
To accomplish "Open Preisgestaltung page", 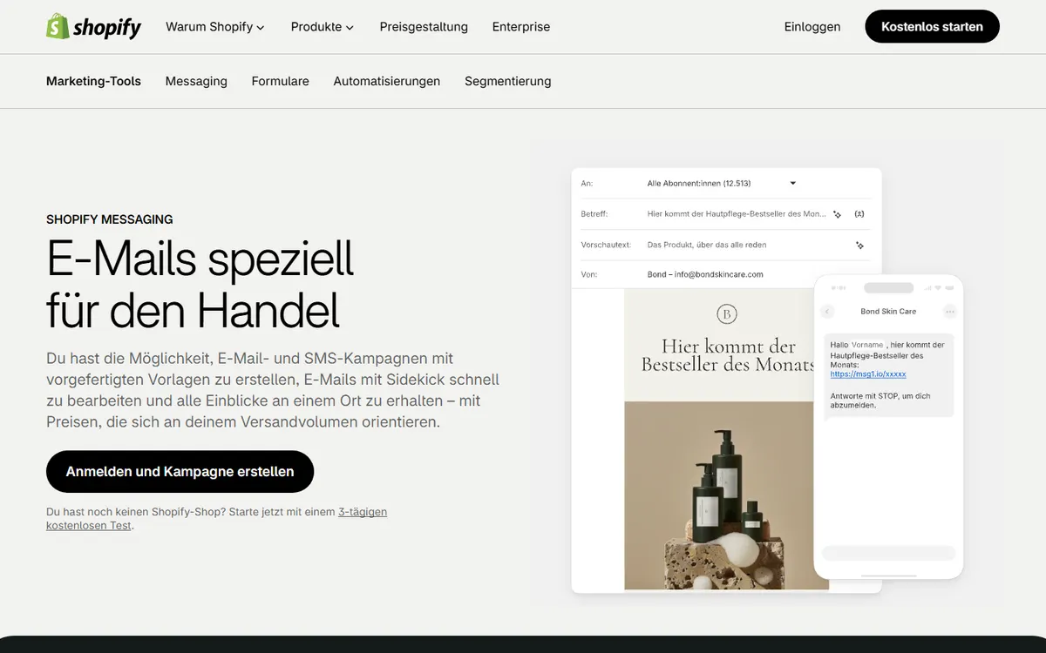I will click(424, 27).
